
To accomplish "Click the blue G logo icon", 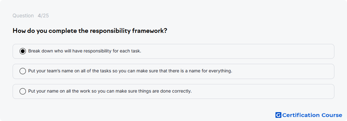I will 278,115.
